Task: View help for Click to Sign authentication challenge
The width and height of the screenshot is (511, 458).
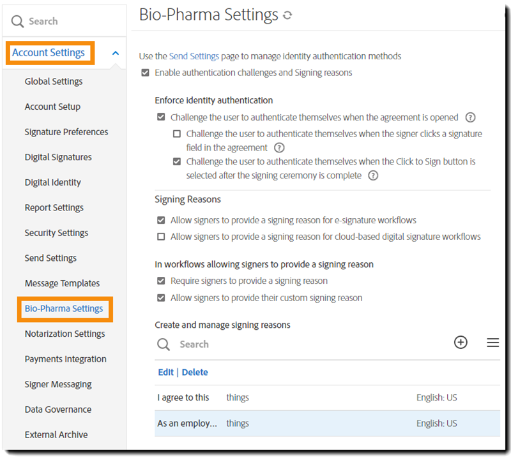Action: point(373,176)
